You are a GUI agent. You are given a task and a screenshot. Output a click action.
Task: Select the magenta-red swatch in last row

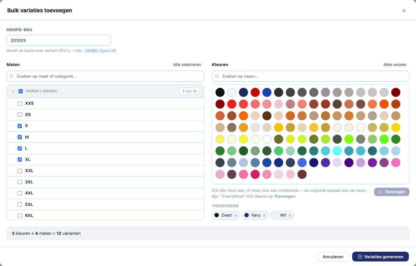(x=255, y=174)
